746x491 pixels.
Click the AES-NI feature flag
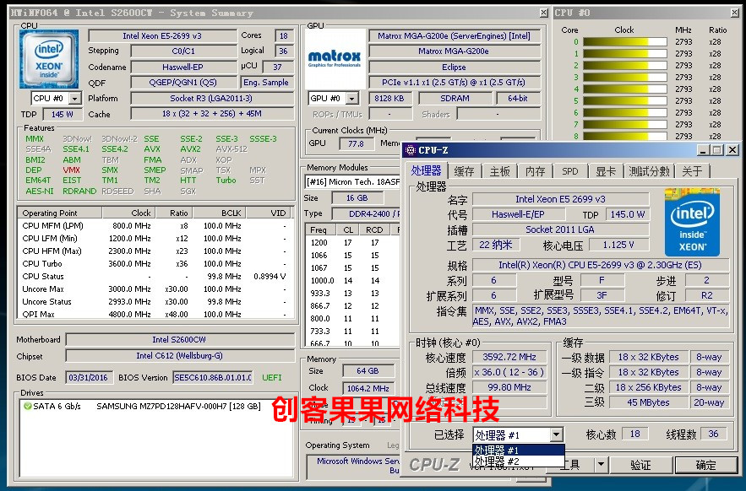40,191
